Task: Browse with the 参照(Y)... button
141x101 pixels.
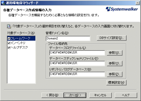Action: pos(115,63)
